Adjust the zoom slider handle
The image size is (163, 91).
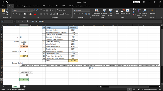pyautogui.click(x=150, y=89)
